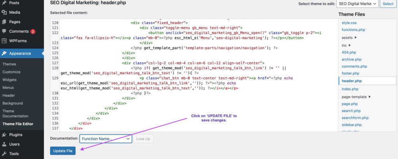Expand the inc folder
The width and height of the screenshot is (398, 159).
[x=346, y=45]
